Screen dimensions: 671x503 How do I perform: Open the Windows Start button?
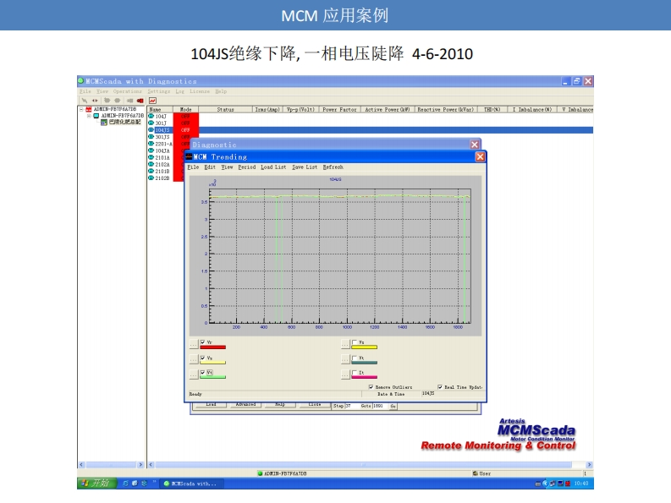[x=96, y=484]
